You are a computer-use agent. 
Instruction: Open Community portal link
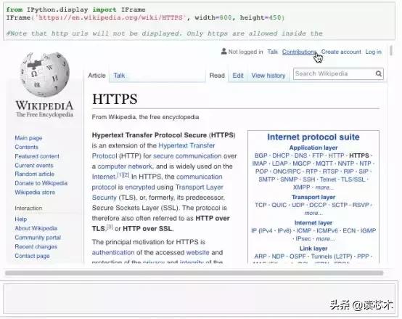tap(38, 238)
